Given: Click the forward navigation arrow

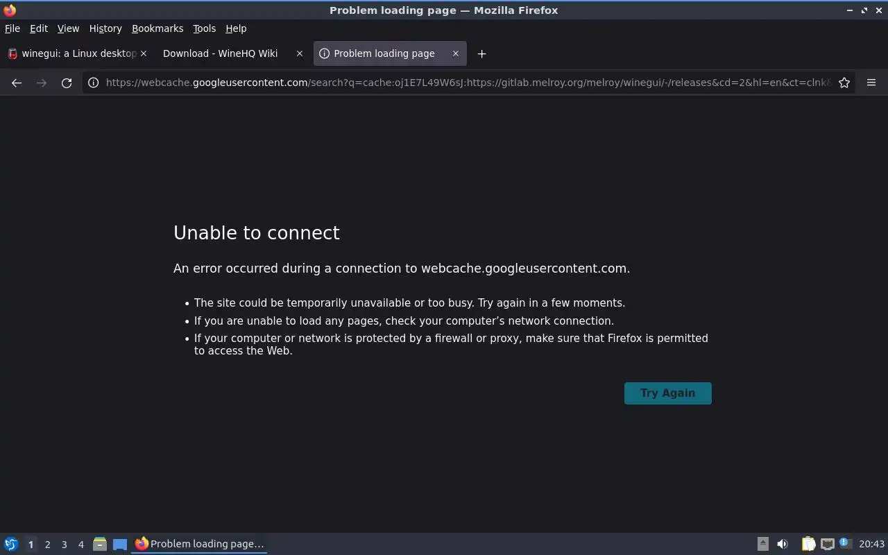Looking at the screenshot, I should 42,83.
